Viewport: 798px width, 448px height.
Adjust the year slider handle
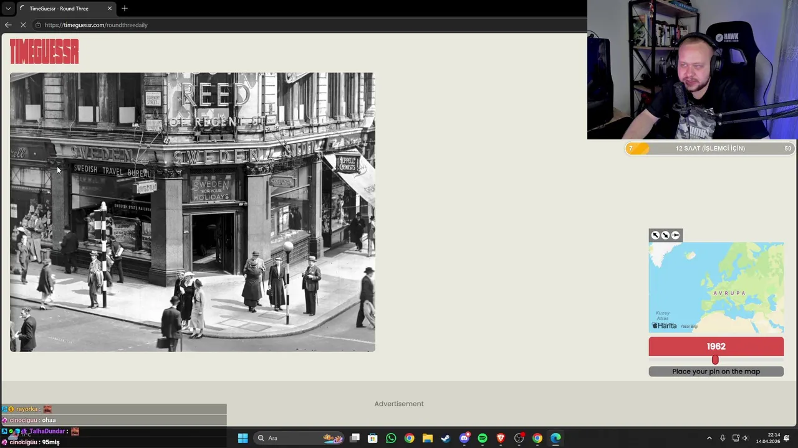click(715, 360)
